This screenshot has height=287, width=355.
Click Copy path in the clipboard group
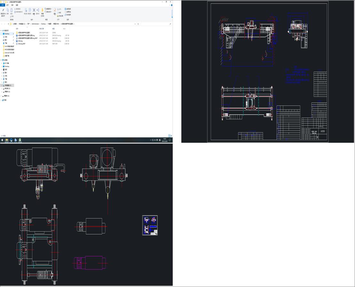click(x=18, y=9)
